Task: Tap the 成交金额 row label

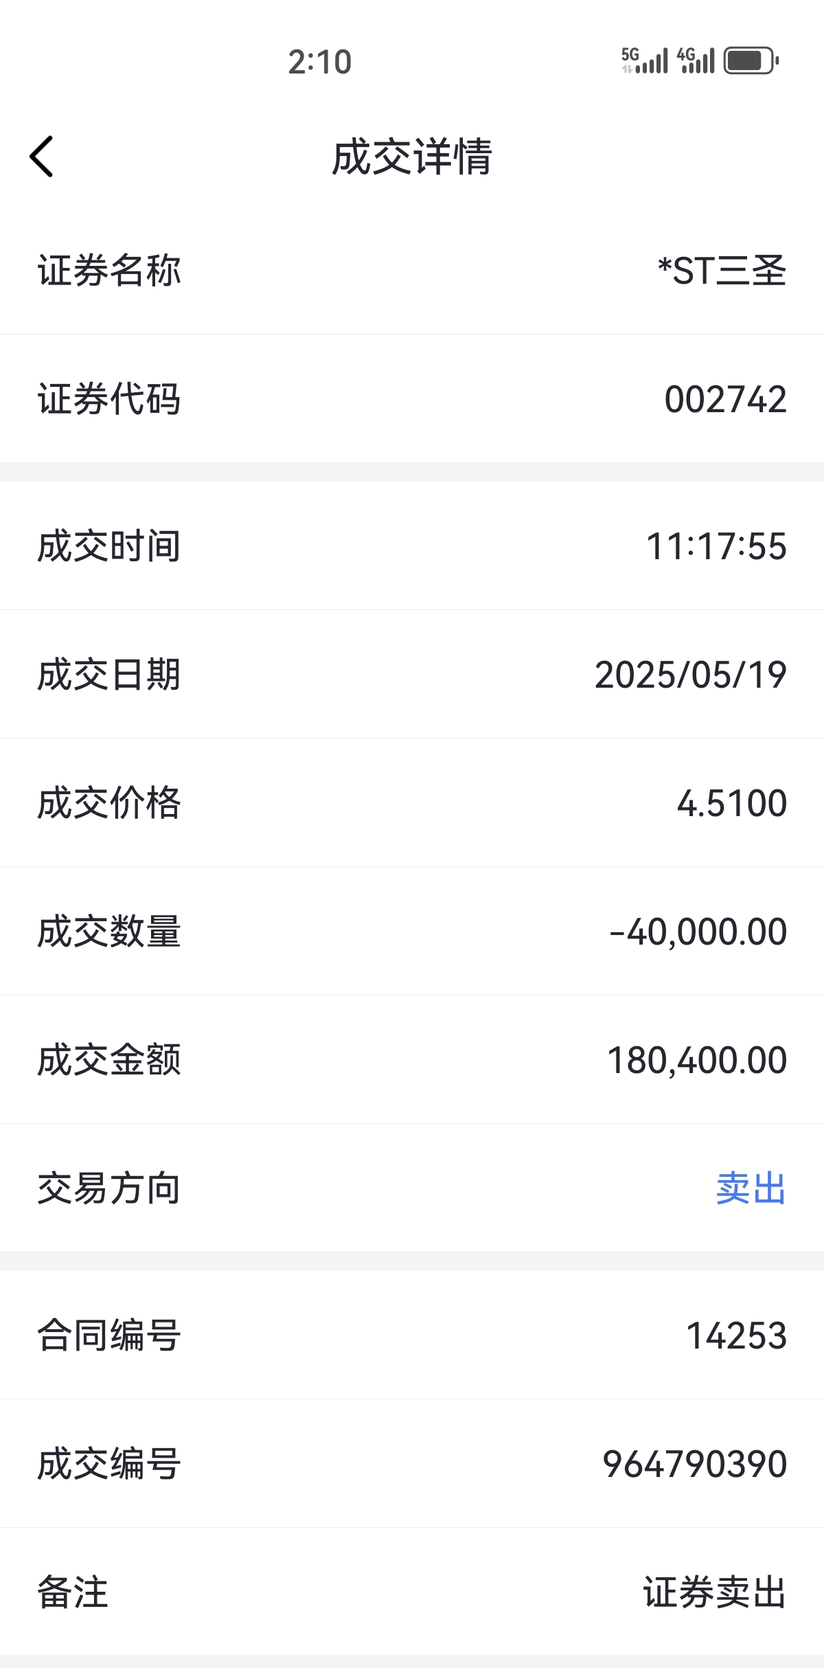Action: tap(109, 1060)
